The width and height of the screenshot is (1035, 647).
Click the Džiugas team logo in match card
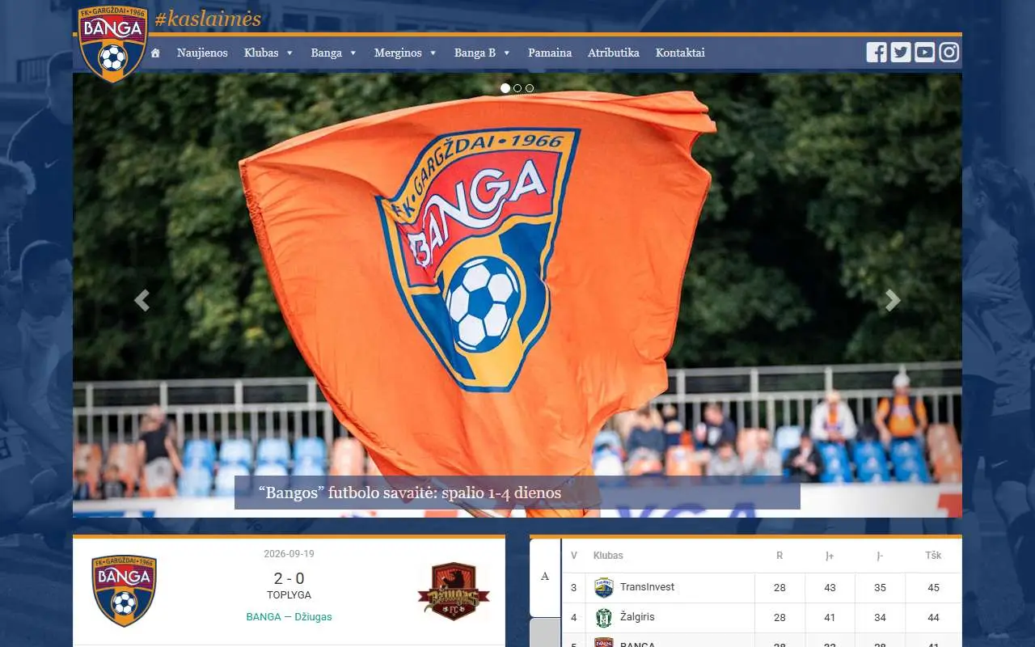pos(454,593)
